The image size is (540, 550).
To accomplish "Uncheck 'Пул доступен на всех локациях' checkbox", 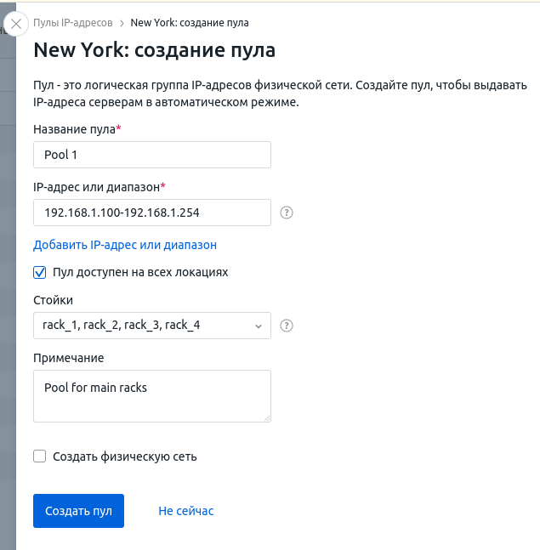I will tap(39, 273).
